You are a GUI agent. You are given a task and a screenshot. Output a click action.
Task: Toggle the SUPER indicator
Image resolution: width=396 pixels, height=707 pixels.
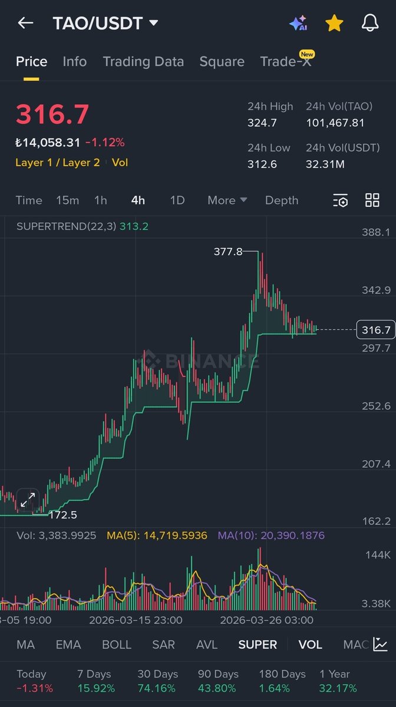click(x=258, y=645)
